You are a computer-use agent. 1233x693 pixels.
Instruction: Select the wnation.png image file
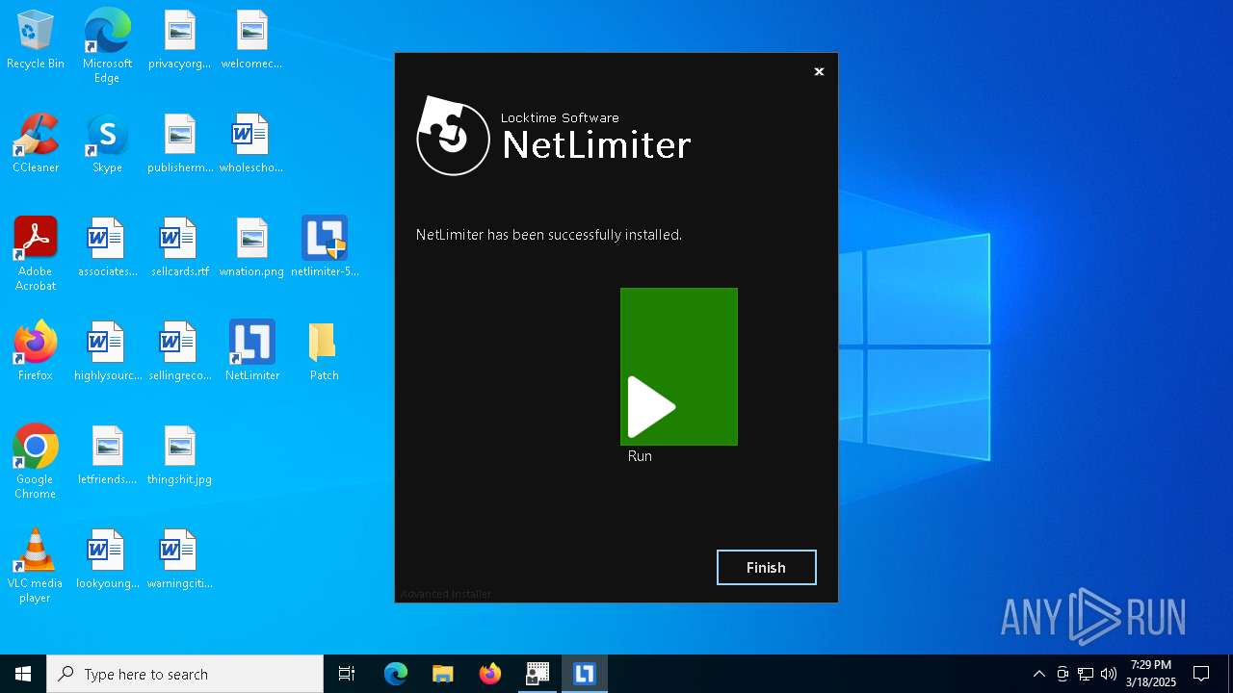tap(251, 248)
